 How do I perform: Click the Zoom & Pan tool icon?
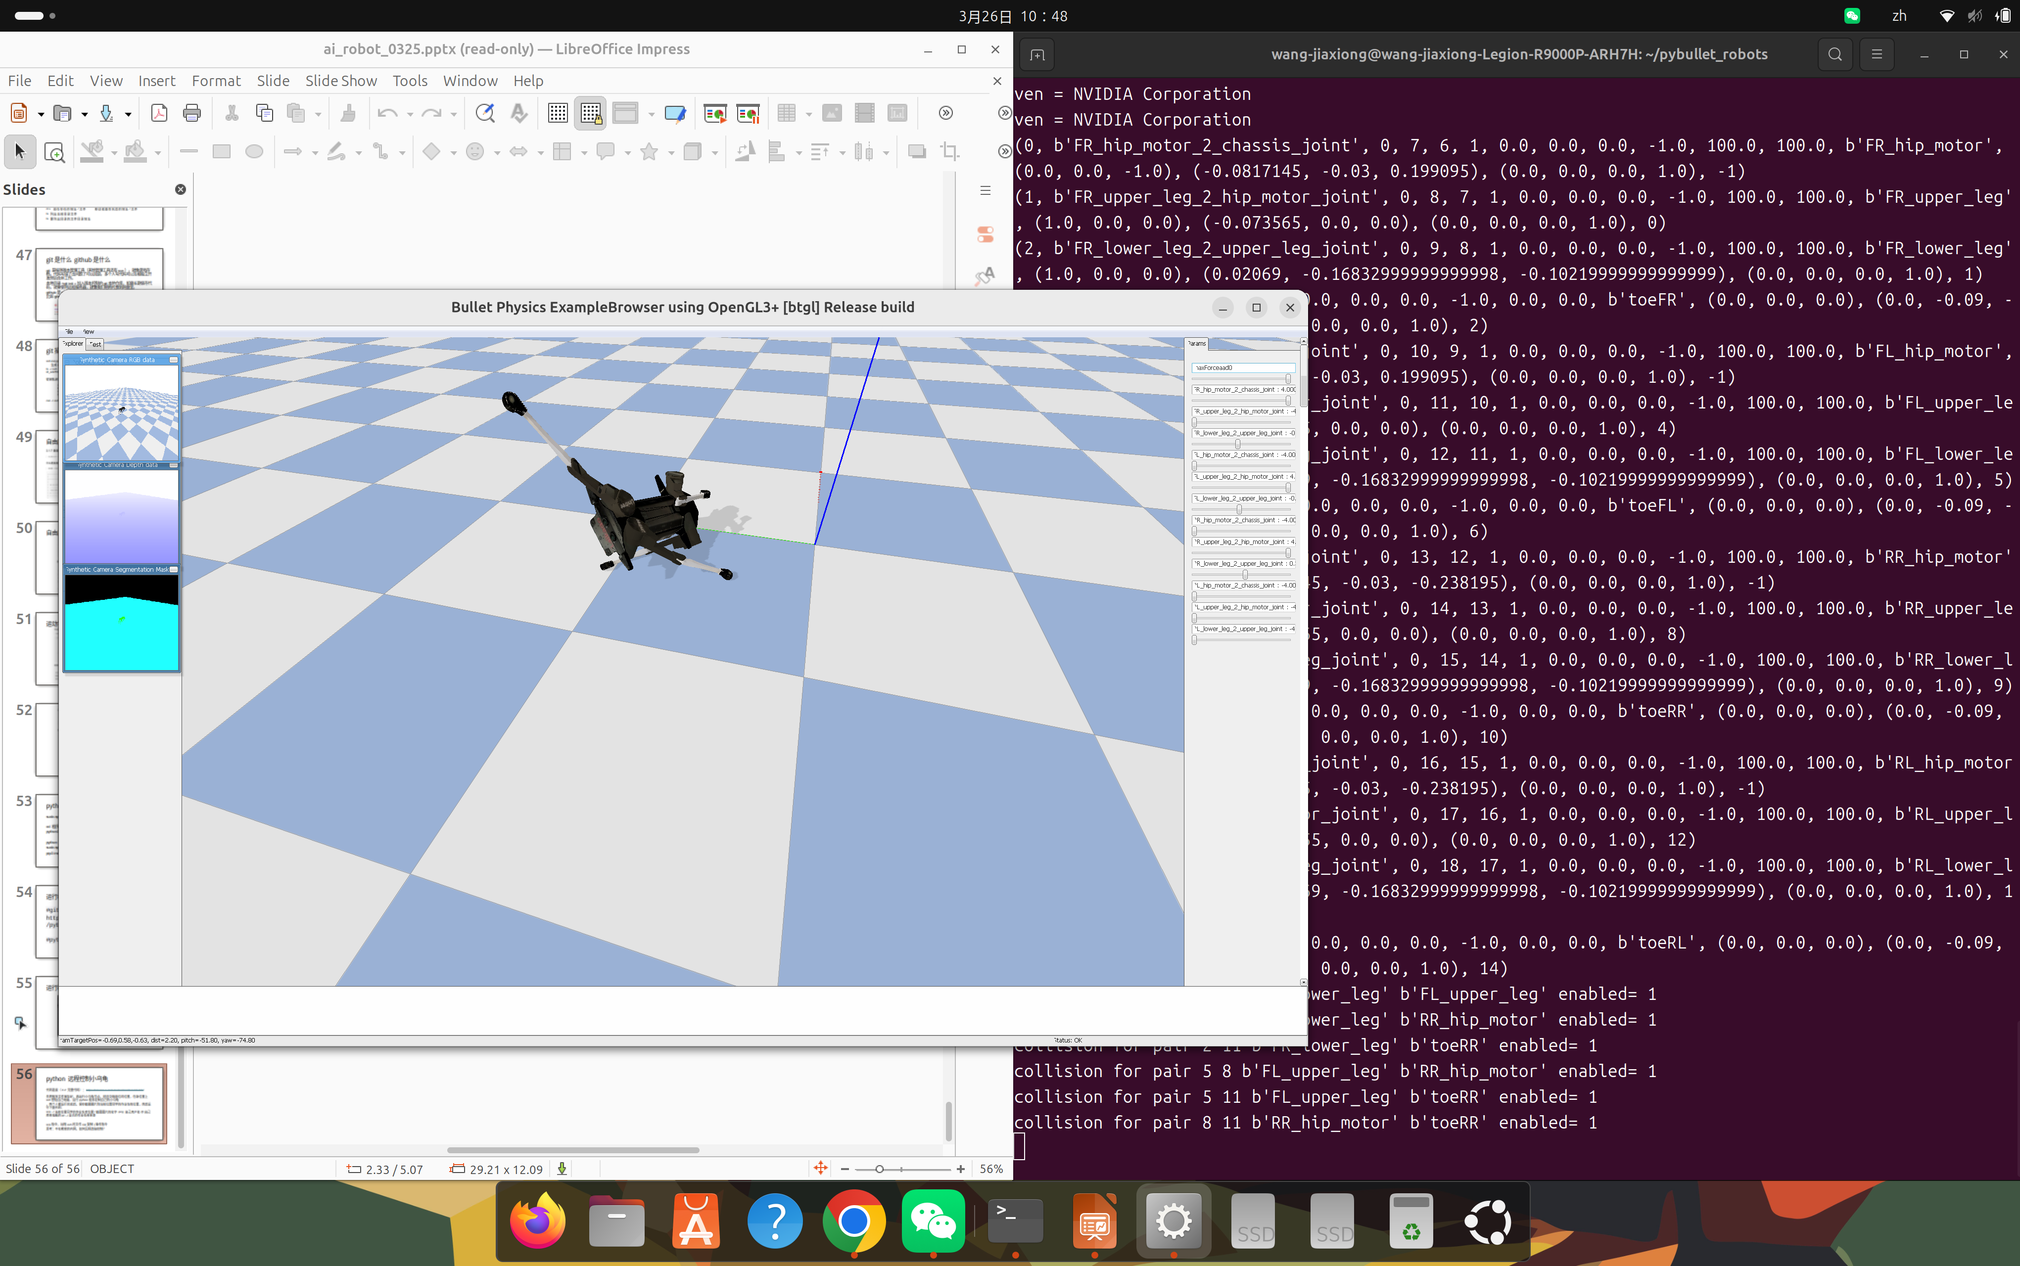pos(53,151)
